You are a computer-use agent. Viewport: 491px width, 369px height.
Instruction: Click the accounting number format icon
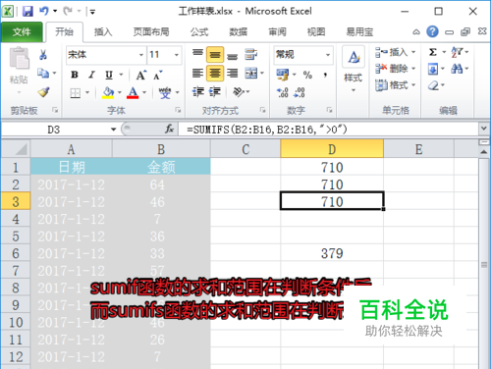pyautogui.click(x=283, y=75)
